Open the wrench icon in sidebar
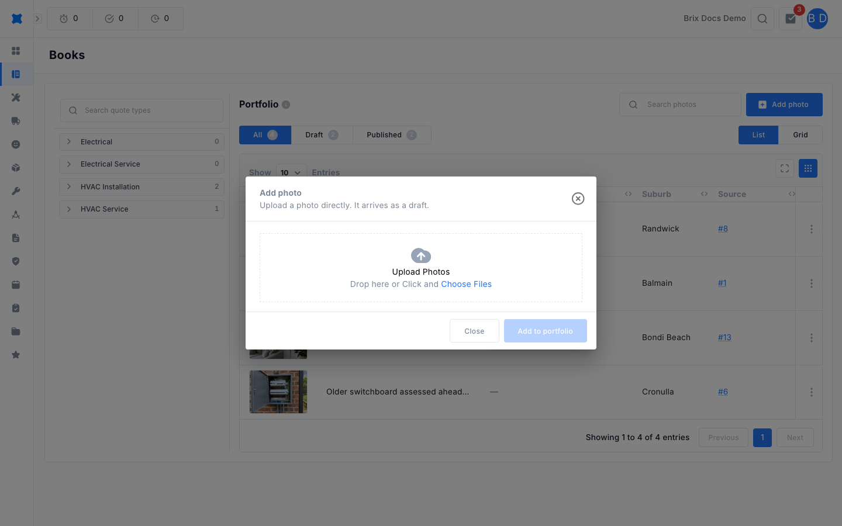Screen dimensions: 842x526 [x=16, y=191]
